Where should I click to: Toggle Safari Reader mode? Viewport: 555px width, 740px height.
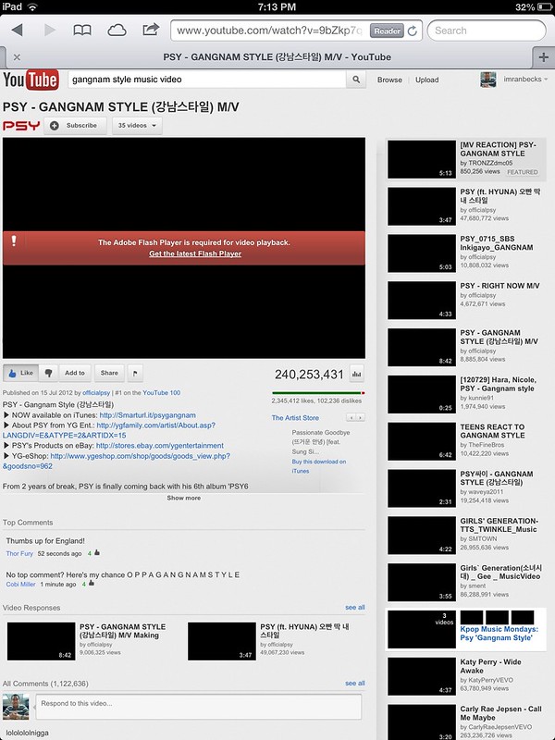coord(387,31)
